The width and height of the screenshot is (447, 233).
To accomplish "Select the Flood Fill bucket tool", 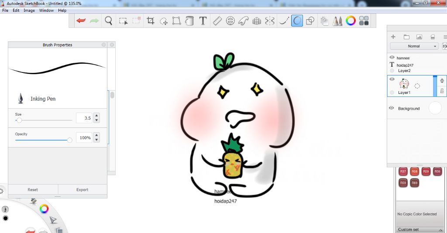I will coord(189,21).
